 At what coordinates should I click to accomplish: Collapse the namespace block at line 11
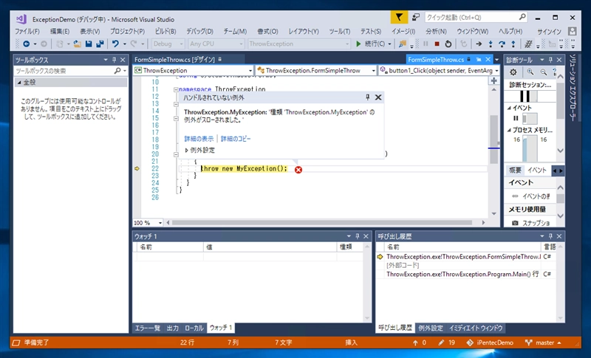[176, 89]
